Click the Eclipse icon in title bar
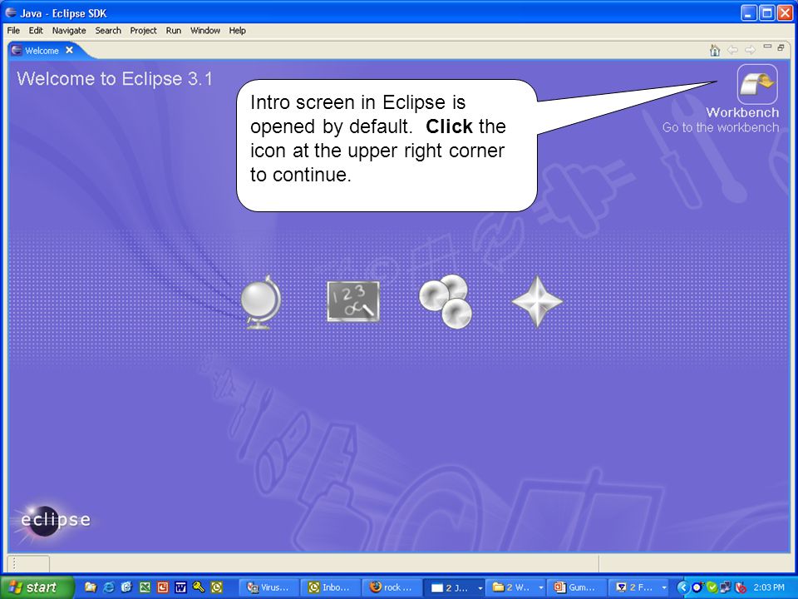The height and width of the screenshot is (599, 798). pos(11,12)
